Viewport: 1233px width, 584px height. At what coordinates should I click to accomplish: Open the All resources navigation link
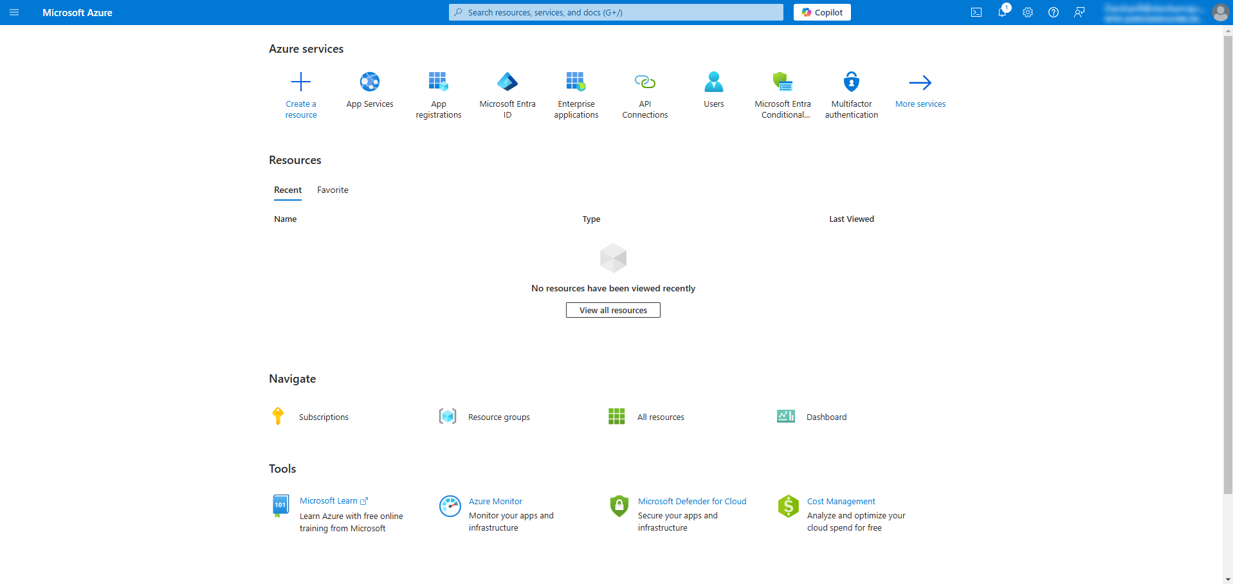coord(661,417)
